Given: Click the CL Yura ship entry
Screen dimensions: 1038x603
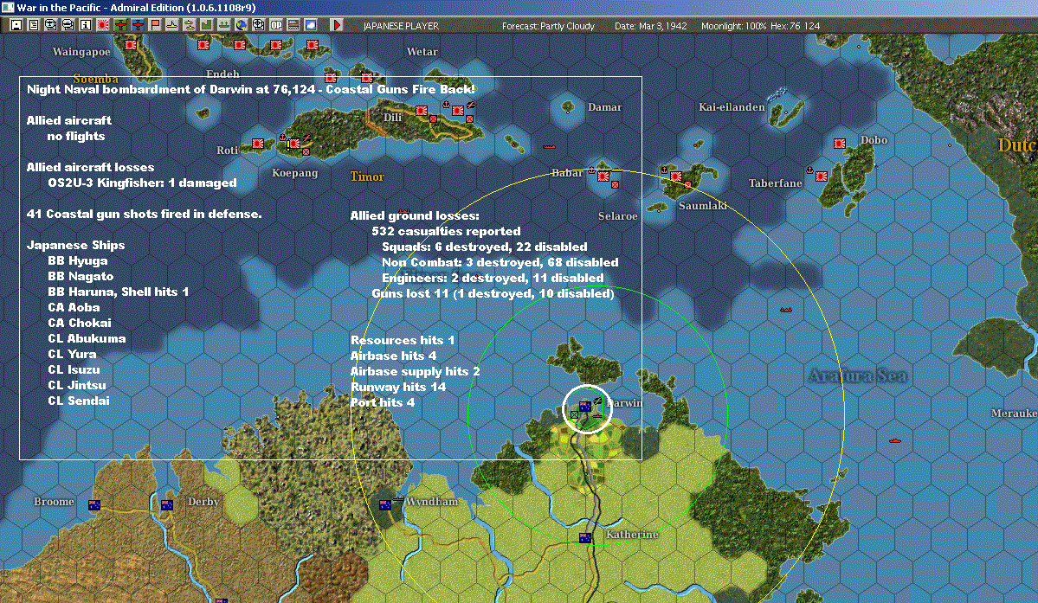Looking at the screenshot, I should [72, 355].
